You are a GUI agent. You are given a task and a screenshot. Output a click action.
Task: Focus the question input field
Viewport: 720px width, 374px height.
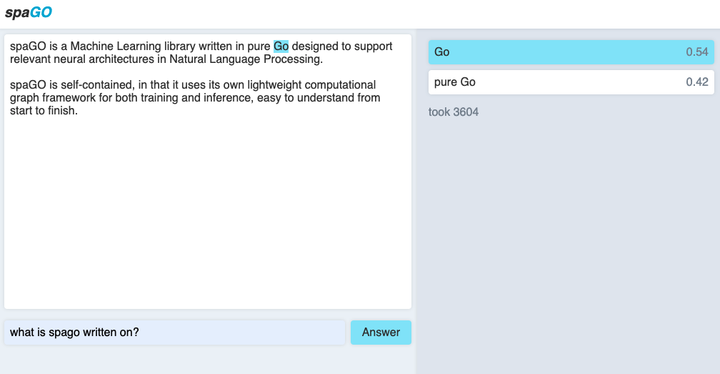pos(174,333)
